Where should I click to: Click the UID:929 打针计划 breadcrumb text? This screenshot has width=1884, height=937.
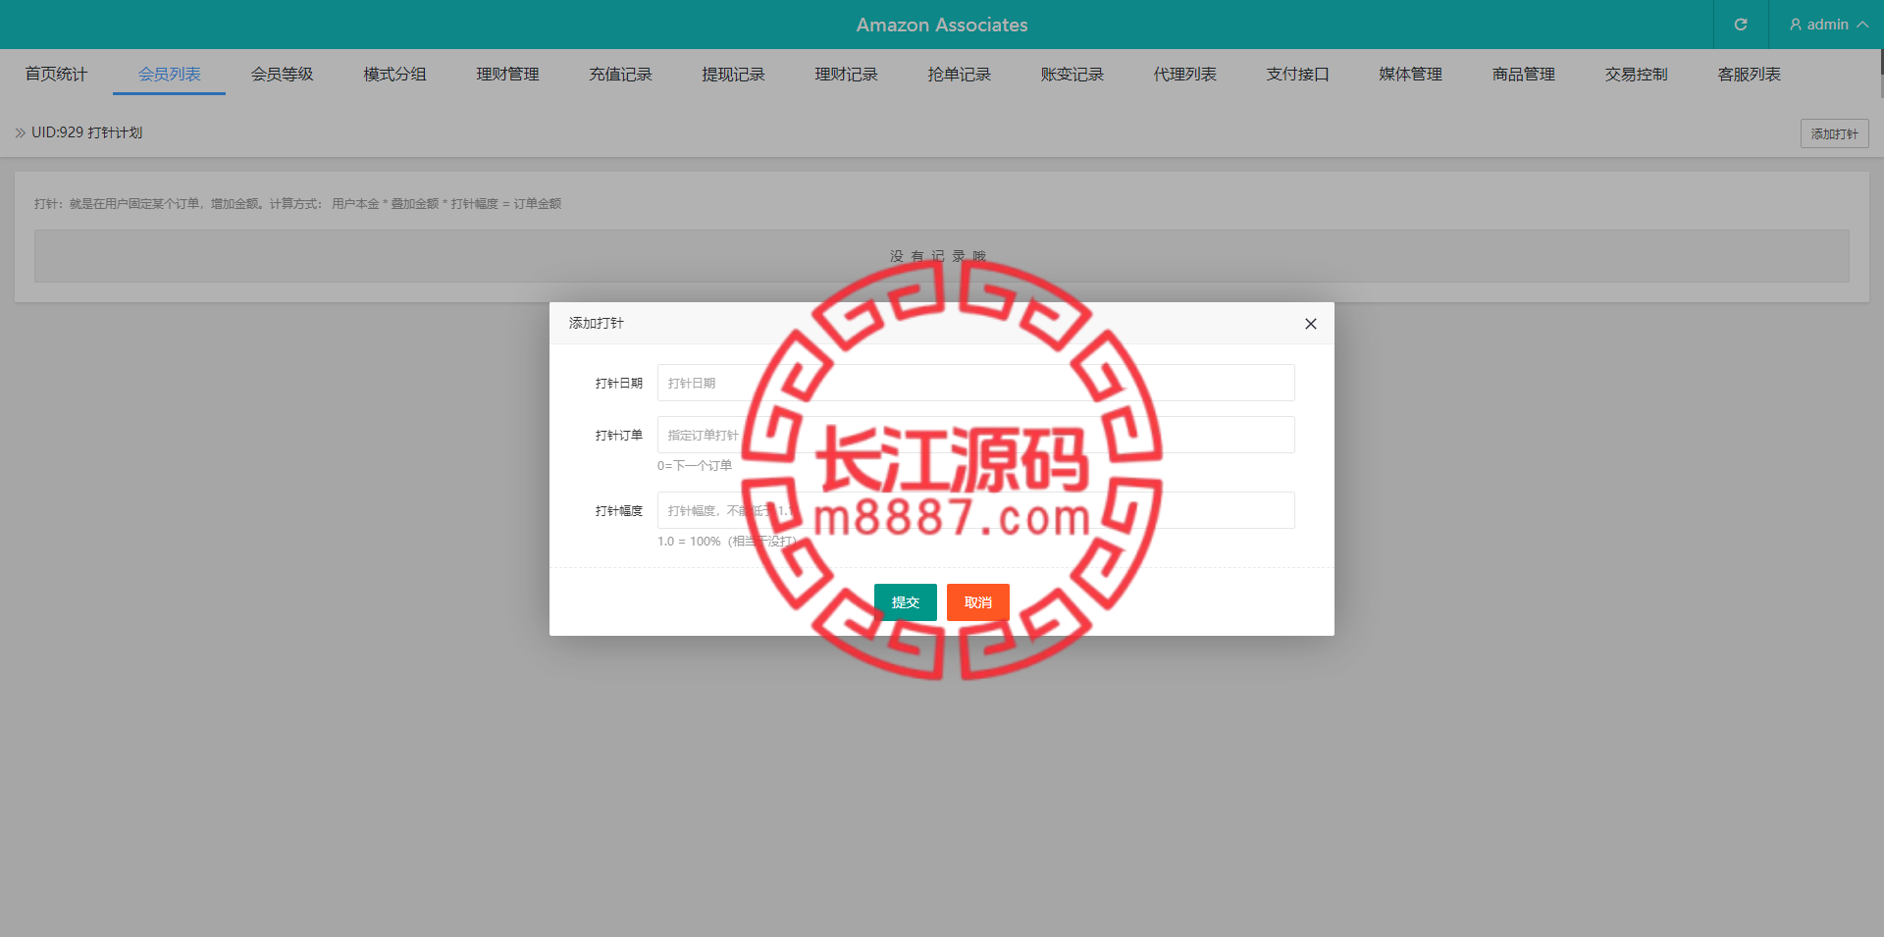(86, 132)
